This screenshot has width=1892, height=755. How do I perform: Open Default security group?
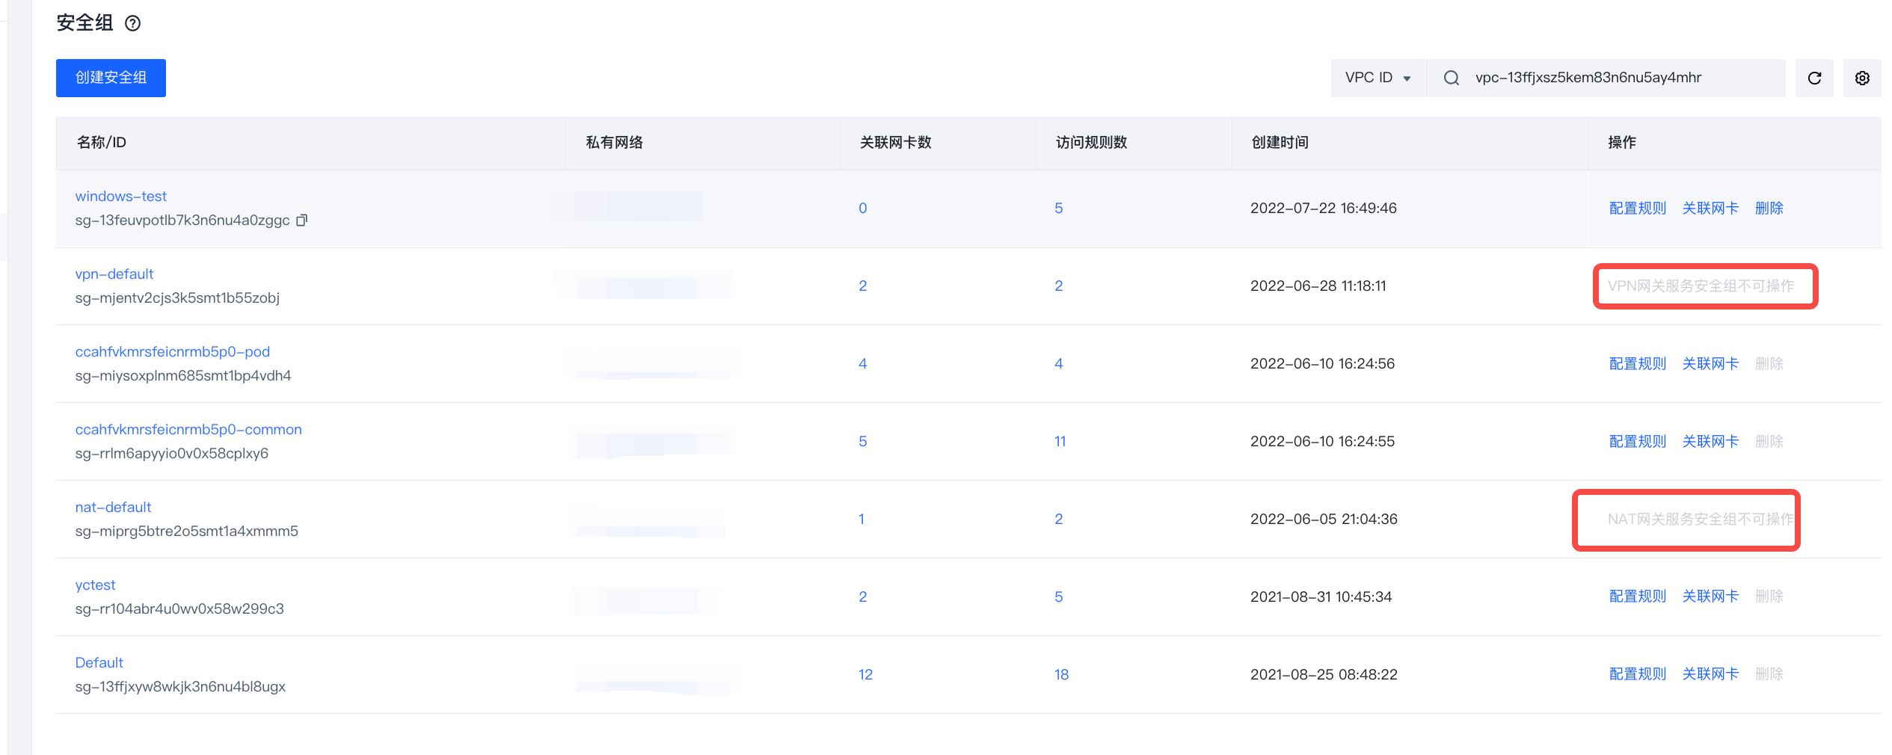[99, 662]
